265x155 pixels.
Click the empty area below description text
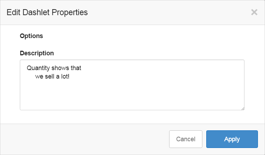point(132,97)
